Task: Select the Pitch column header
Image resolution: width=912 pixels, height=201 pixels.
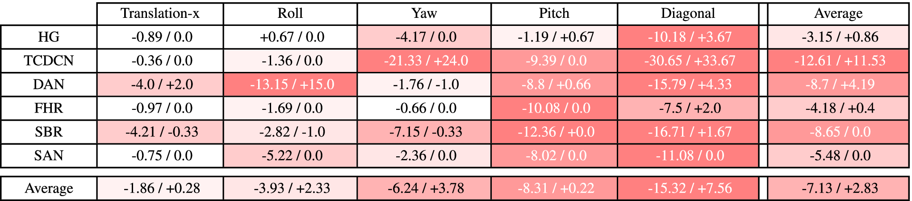Action: (x=554, y=13)
